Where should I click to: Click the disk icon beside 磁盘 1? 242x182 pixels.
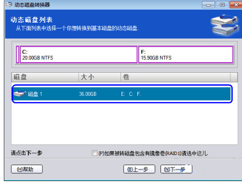coord(20,93)
